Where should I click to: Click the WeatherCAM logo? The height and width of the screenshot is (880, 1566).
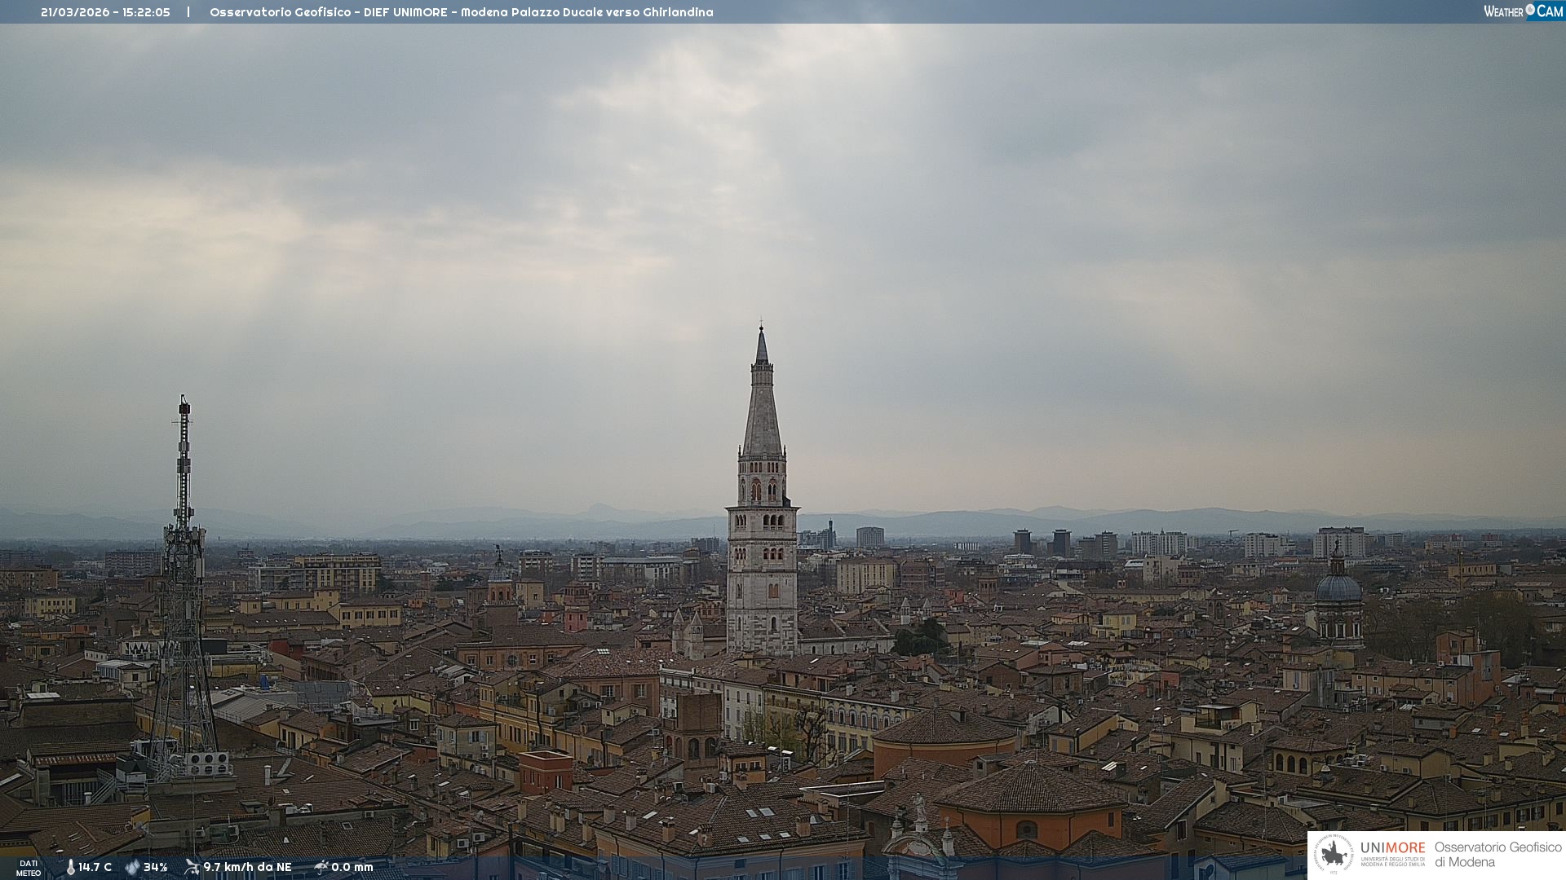(x=1523, y=11)
